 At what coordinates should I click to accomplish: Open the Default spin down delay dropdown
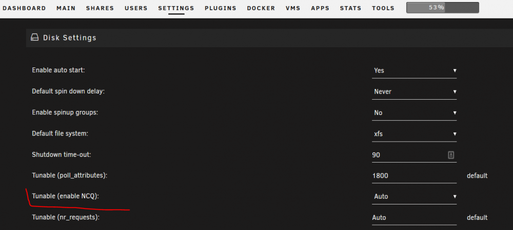[414, 91]
